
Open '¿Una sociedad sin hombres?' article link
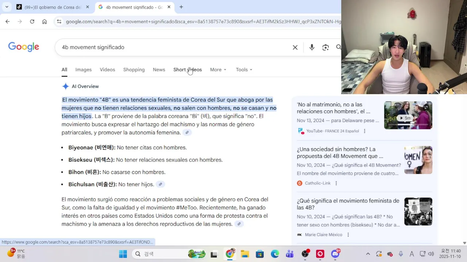pyautogui.click(x=340, y=152)
